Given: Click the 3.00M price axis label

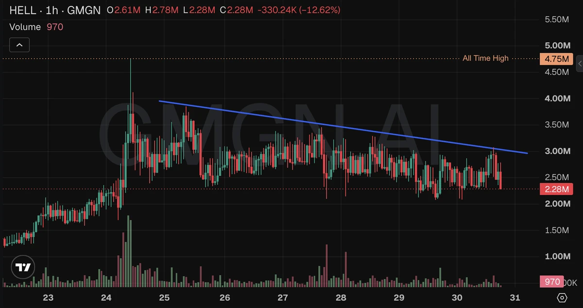Looking at the screenshot, I should coord(557,151).
